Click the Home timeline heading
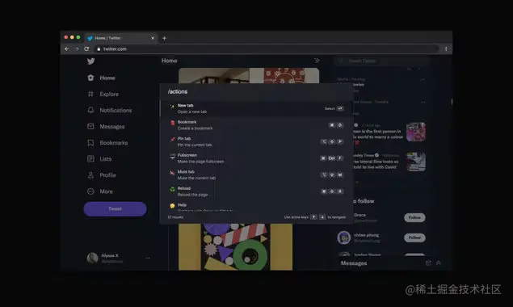Viewport: 513px width, 307px height. tap(169, 61)
